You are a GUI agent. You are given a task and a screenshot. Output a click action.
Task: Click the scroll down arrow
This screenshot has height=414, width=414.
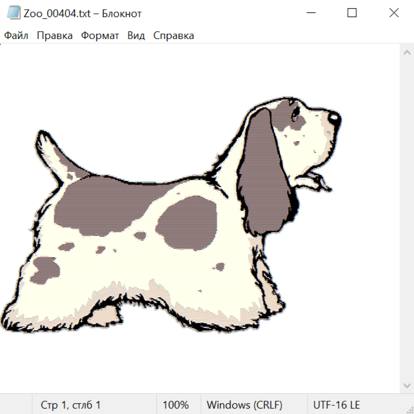(x=407, y=385)
